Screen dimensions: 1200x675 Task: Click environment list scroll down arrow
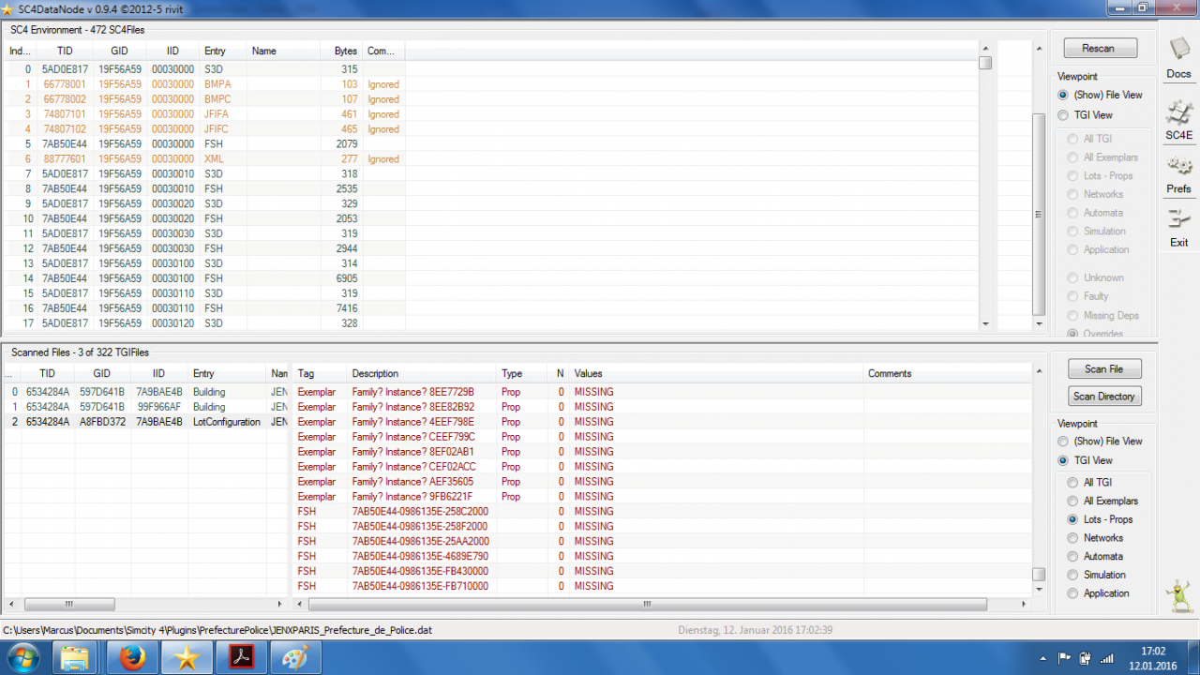[984, 323]
